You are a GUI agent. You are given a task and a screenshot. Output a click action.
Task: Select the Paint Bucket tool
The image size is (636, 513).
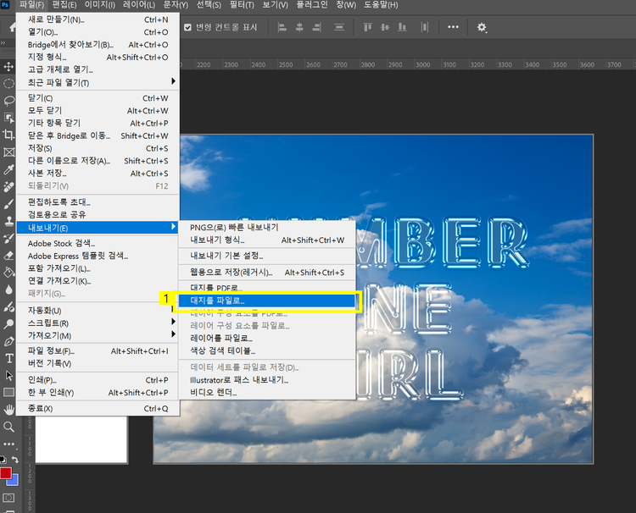click(8, 272)
